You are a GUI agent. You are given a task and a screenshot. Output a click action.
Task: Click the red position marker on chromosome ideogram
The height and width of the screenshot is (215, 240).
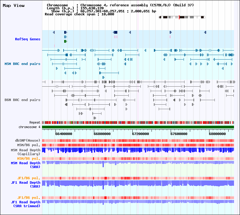179,17
